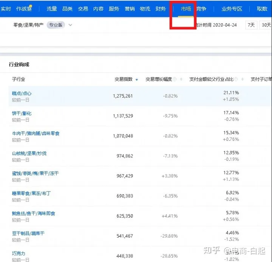Click help icon beside 支付金额较父行业占比
This screenshot has height=262, width=272.
click(x=236, y=79)
